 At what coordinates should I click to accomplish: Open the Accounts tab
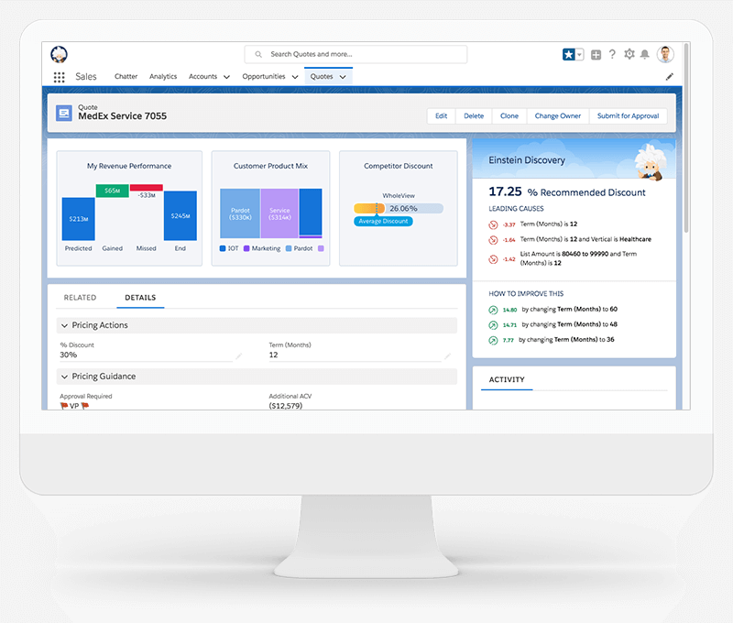click(x=202, y=77)
